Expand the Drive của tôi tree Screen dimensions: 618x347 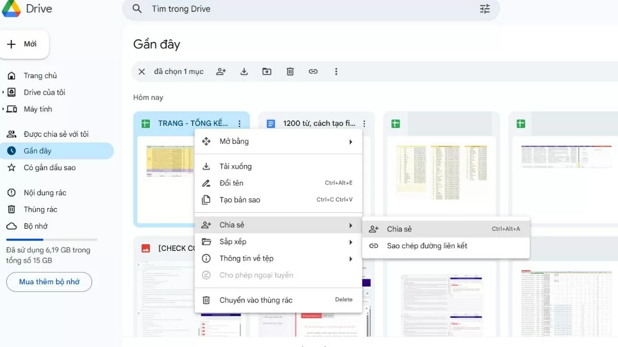pyautogui.click(x=3, y=93)
